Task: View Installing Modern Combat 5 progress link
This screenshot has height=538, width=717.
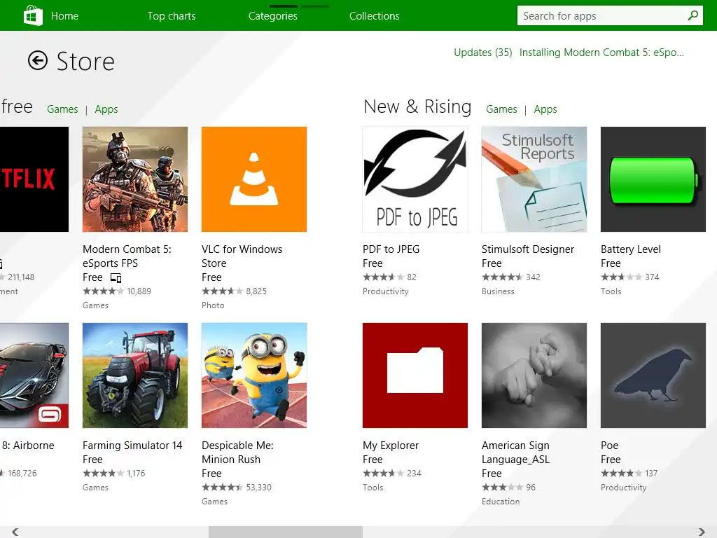Action: point(601,53)
